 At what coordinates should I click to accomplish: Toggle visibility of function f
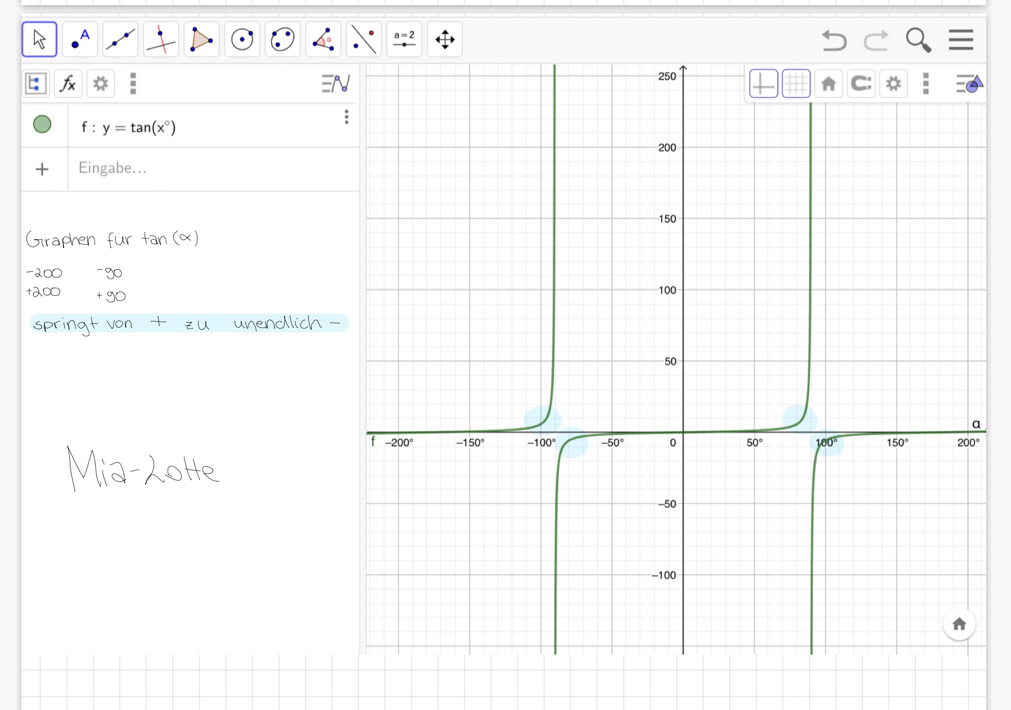[42, 124]
